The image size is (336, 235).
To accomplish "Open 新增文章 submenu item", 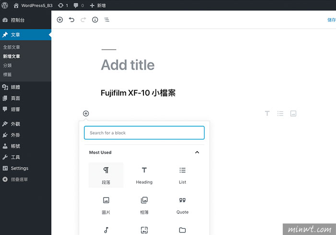I will [12, 56].
